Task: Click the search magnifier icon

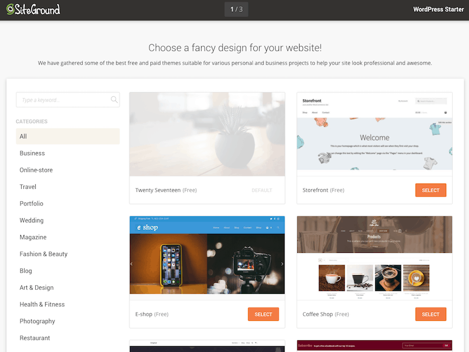Action: pyautogui.click(x=114, y=99)
